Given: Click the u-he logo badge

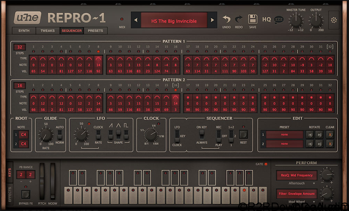Looking at the screenshot, I should [27, 17].
